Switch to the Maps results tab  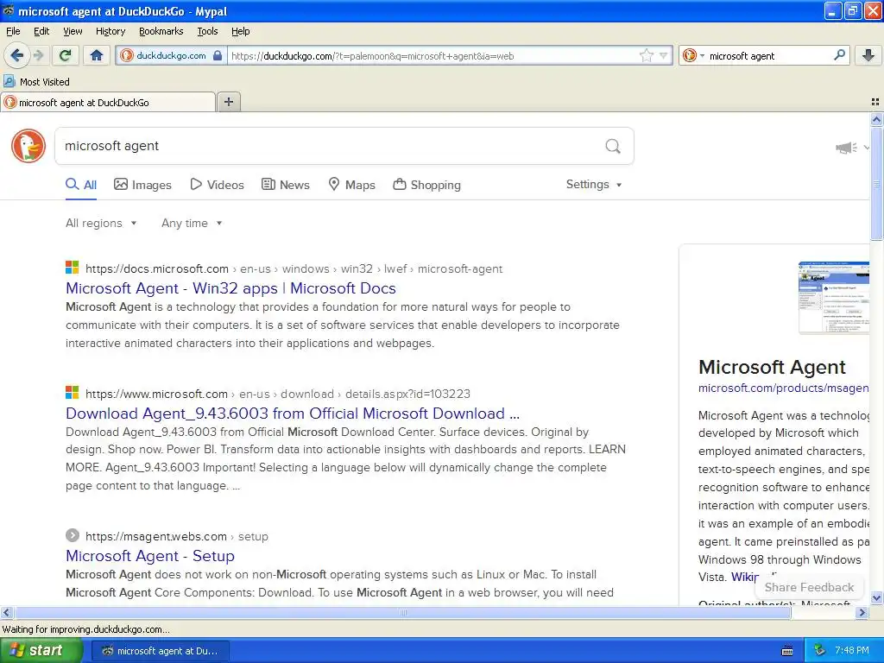(x=352, y=185)
